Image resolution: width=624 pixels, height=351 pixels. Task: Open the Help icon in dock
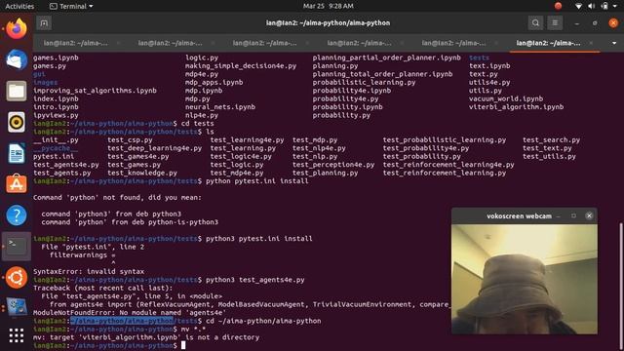[x=17, y=215]
